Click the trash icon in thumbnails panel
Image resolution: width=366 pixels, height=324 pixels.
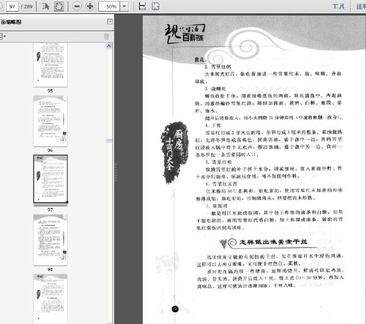(106, 36)
